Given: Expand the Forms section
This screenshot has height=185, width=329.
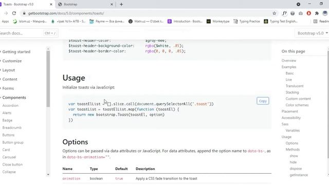Looking at the screenshot, I should coord(8,88).
